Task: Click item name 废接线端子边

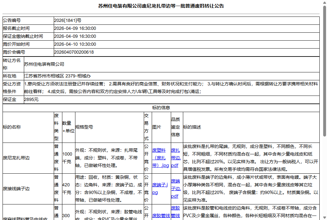Action: [x=16, y=189]
